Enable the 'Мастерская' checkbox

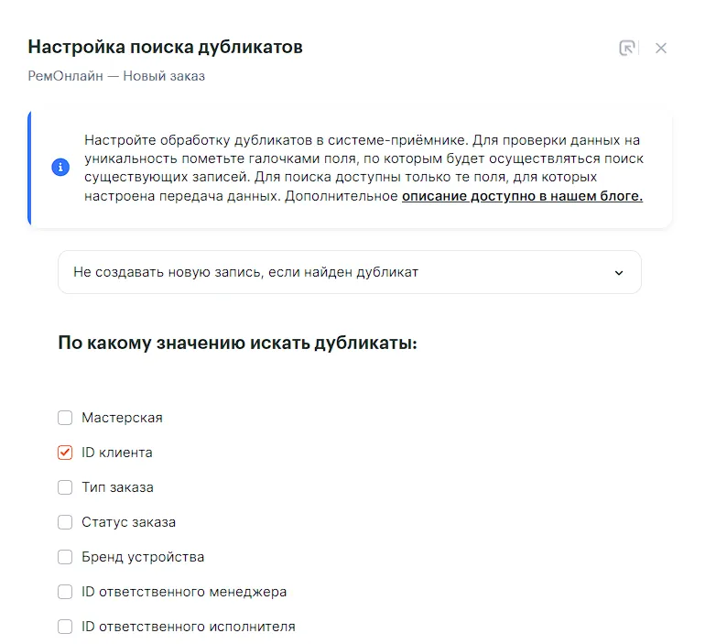[65, 418]
